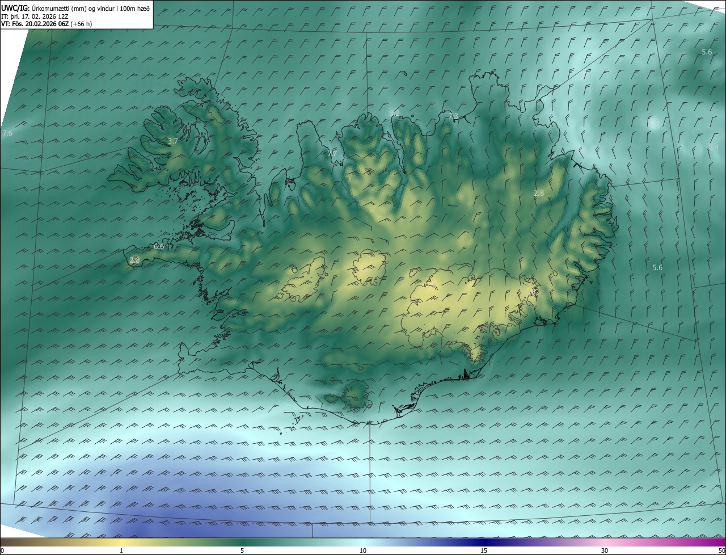Click the 7.3 value on the map
Screen dimensions: 726x555
(453, 116)
